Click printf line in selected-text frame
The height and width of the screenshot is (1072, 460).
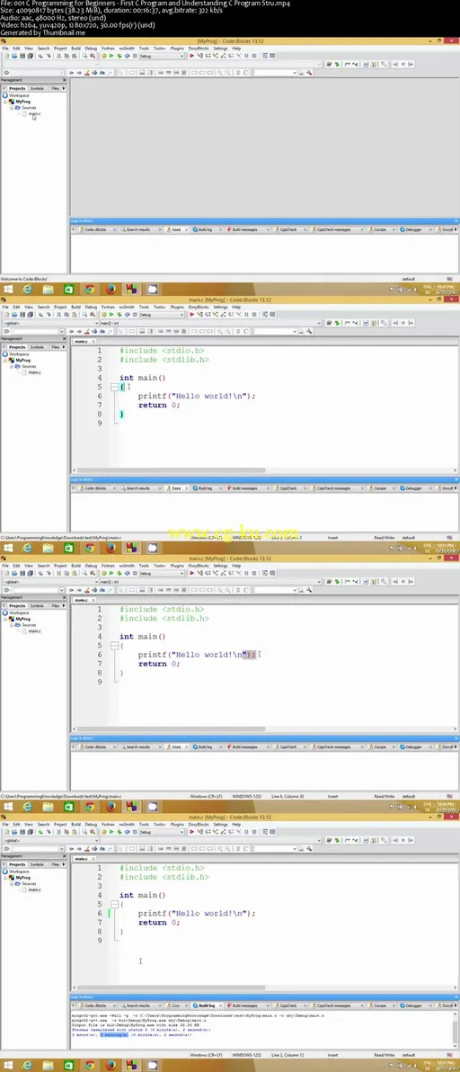[197, 655]
